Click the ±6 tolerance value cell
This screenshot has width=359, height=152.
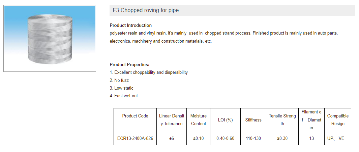172,138
